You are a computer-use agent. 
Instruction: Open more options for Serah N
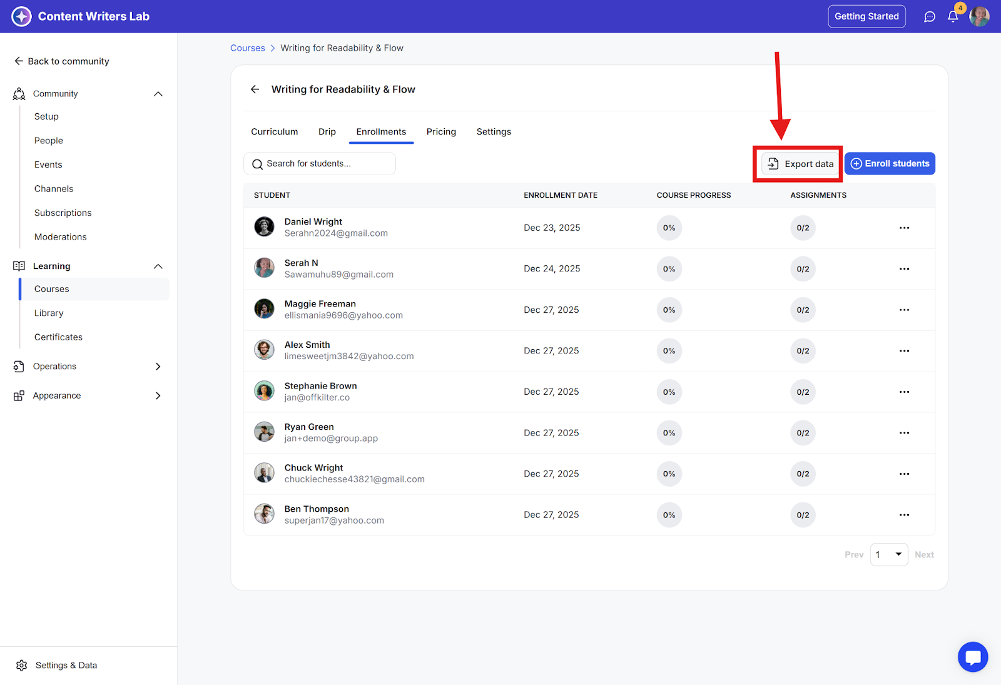(905, 269)
